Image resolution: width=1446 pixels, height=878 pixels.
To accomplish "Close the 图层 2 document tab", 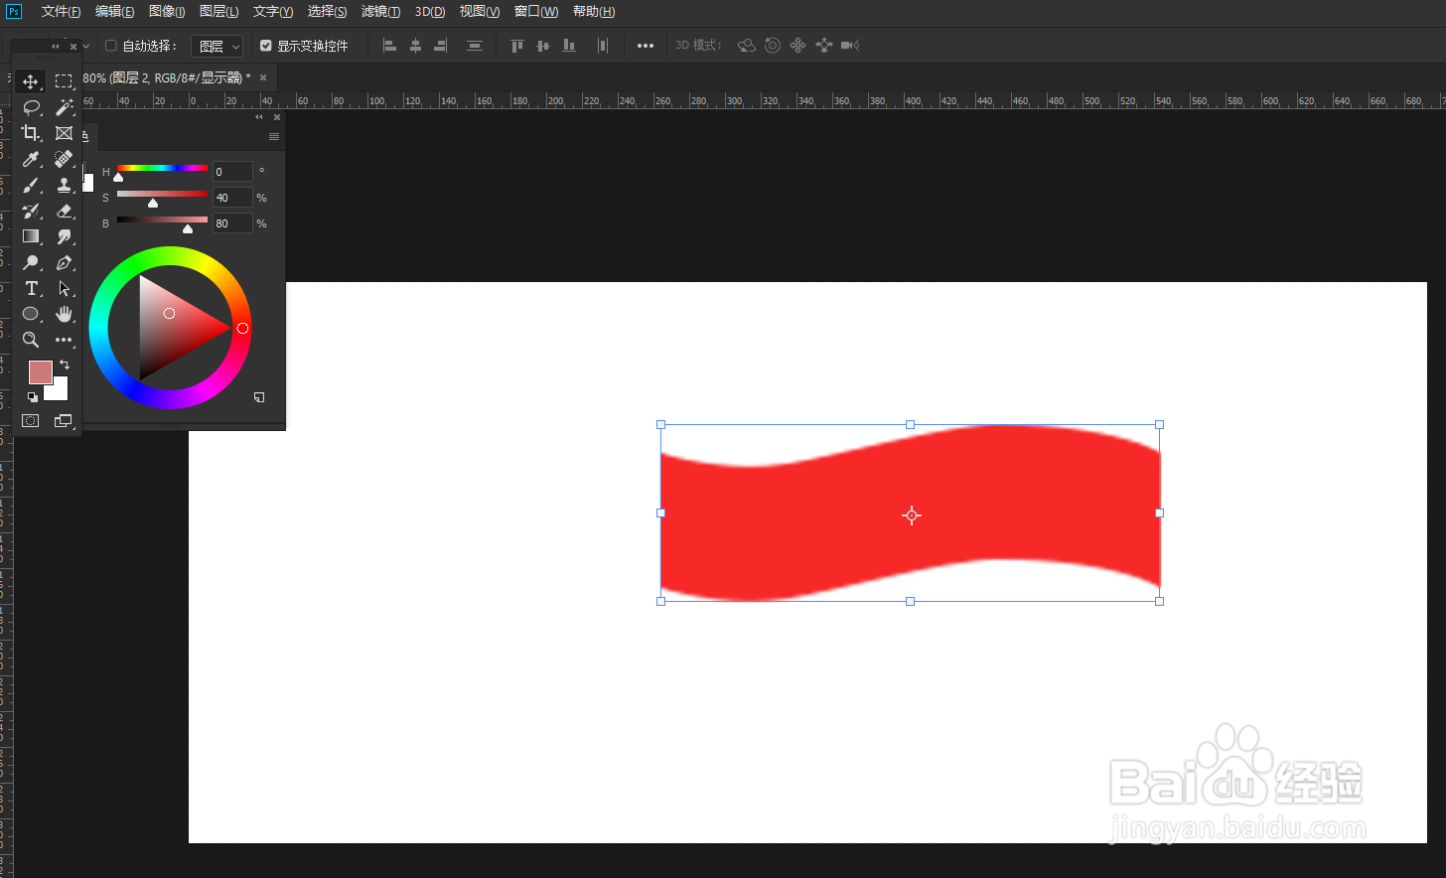I will [263, 77].
